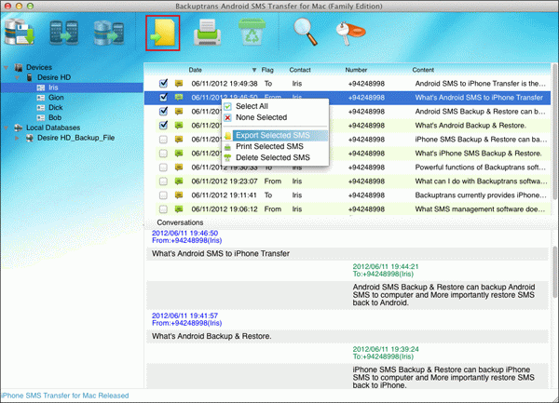Click the printer toolbar icon
Screen dimensions: 559x403
pos(207,33)
